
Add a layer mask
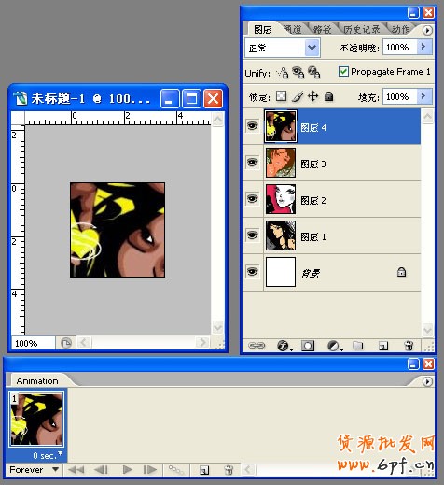[x=308, y=346]
